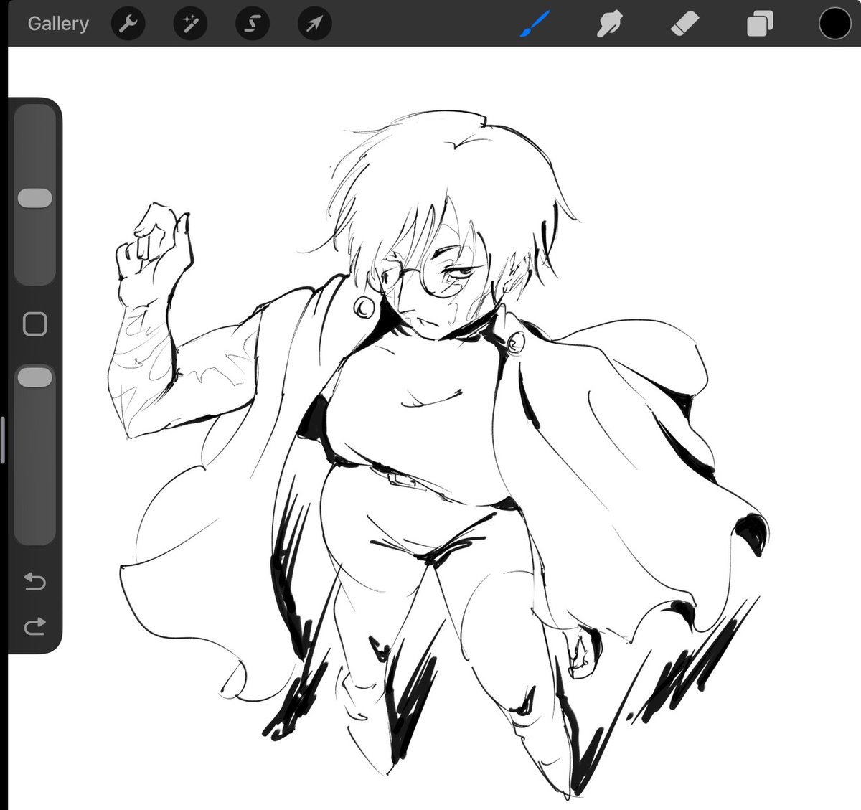Open the Adjustments magic wand menu

tap(190, 24)
